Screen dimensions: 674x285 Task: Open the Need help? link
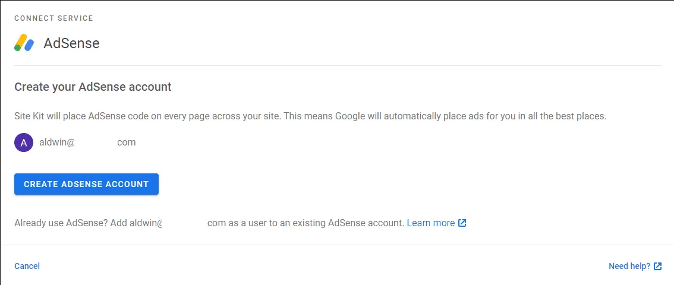[629, 266]
